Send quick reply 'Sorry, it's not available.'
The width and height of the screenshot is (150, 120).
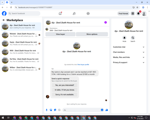(64, 94)
